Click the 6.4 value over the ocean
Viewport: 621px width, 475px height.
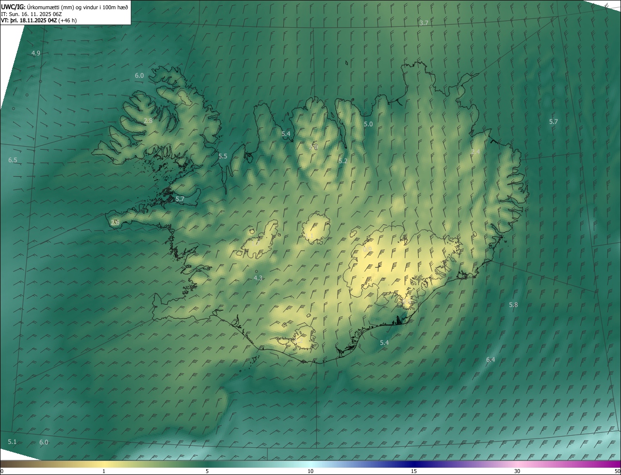point(490,360)
